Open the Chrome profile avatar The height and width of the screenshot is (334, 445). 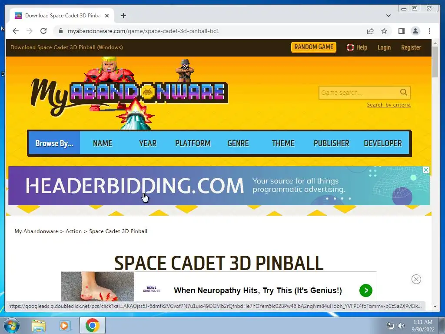(x=415, y=31)
